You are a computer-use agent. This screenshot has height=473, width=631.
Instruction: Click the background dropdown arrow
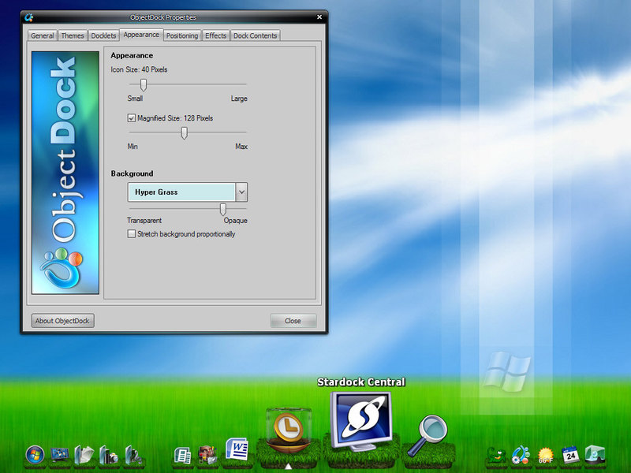241,192
